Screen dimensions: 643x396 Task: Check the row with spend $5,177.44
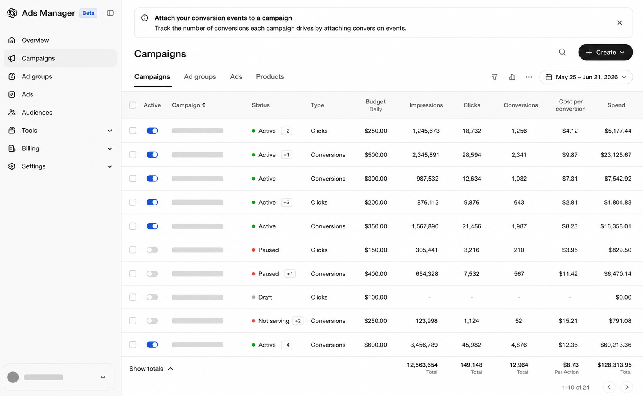click(133, 131)
